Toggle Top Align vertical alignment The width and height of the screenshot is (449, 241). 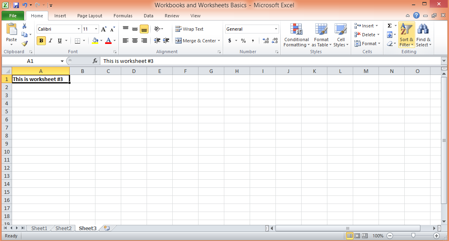pos(125,29)
